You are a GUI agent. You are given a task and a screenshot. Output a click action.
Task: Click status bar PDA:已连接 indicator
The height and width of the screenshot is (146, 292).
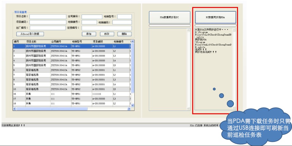(x=196, y=125)
